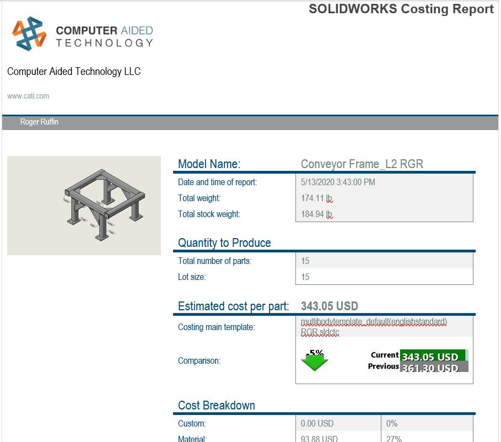This screenshot has height=442, width=501.
Task: Click the Computer Aided Technology logo
Action: point(83,34)
